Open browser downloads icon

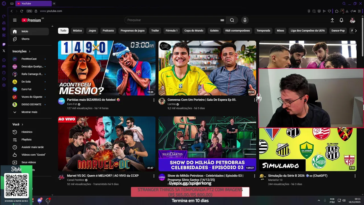coord(347,11)
